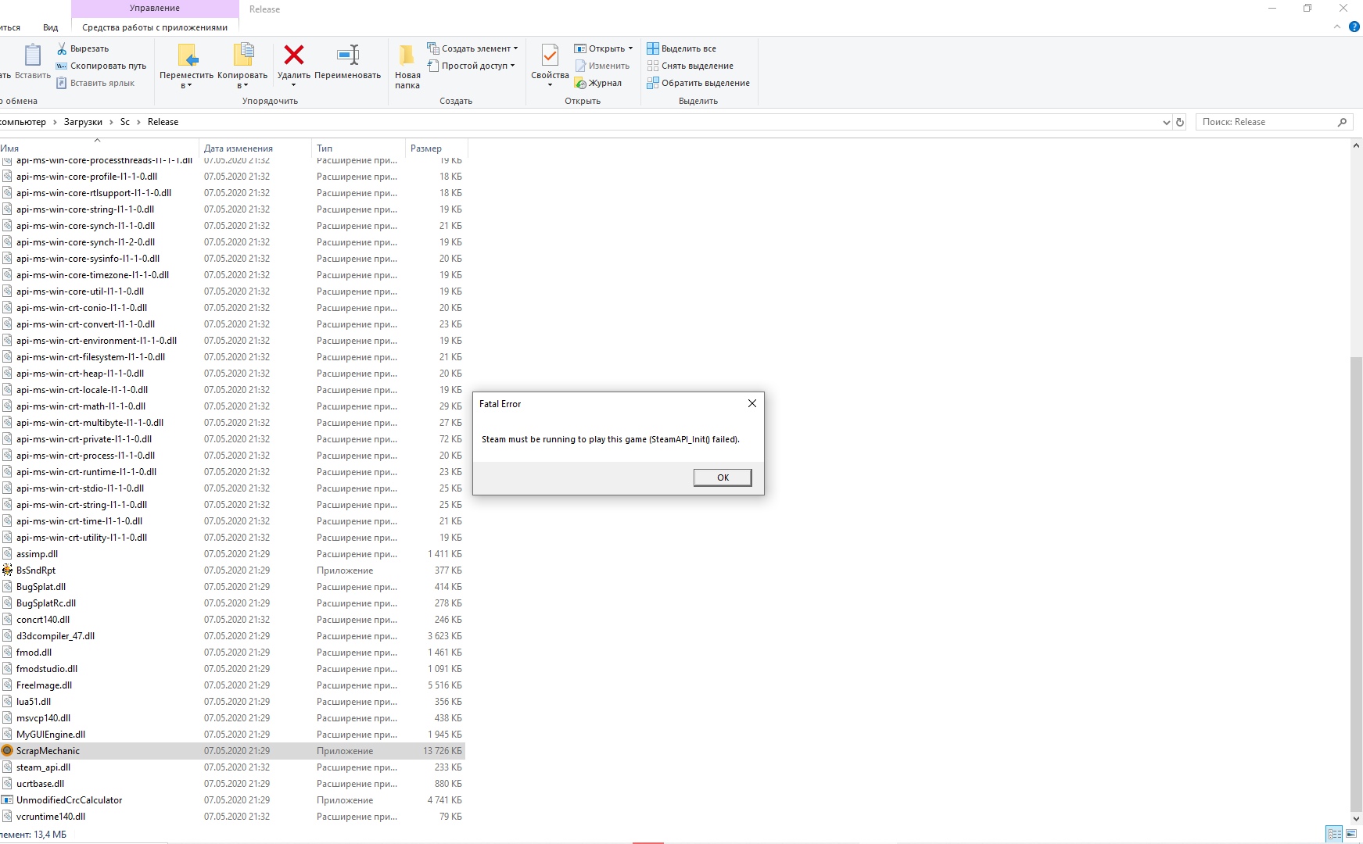This screenshot has height=844, width=1363.
Task: Click the breadcrumb chevron after Загрузки
Action: tap(111, 122)
